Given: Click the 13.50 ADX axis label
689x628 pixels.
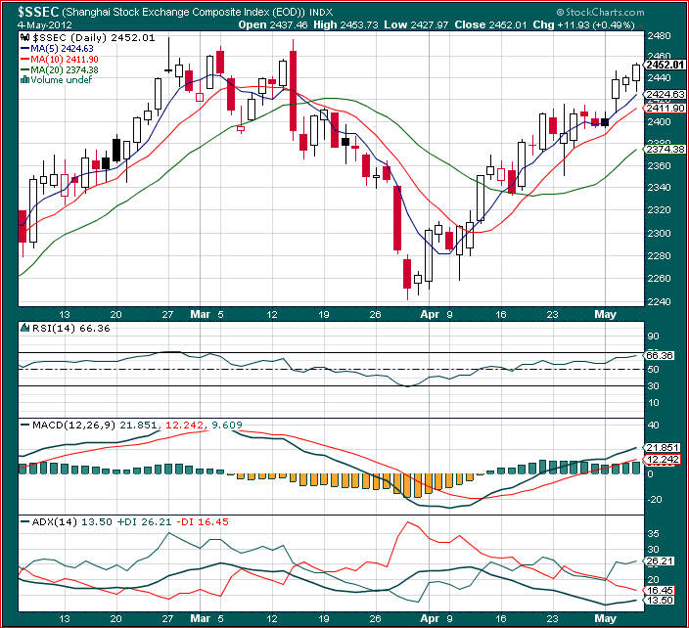Looking at the screenshot, I should pos(660,601).
